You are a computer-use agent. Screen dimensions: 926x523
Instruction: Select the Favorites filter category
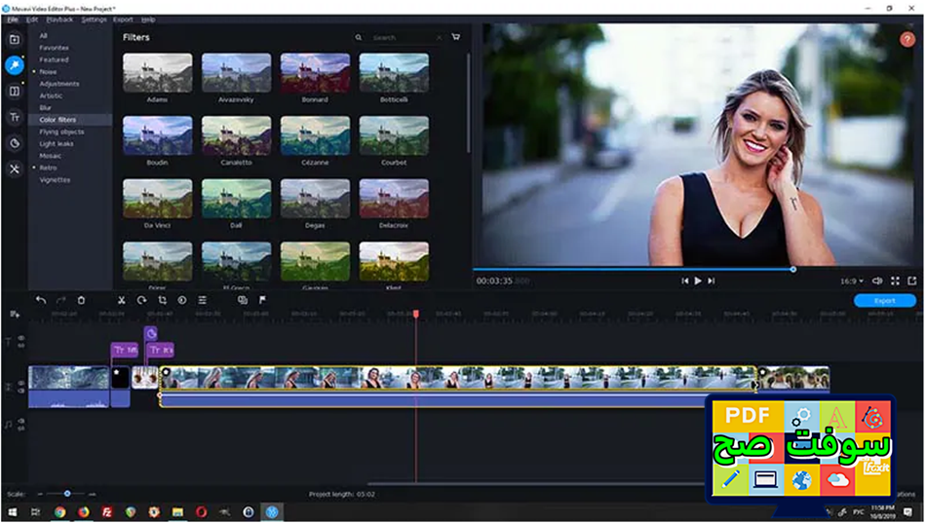[54, 48]
